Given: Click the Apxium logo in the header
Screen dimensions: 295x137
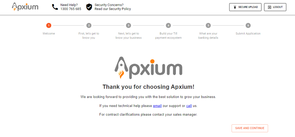Looking at the screenshot, I should (x=25, y=7).
